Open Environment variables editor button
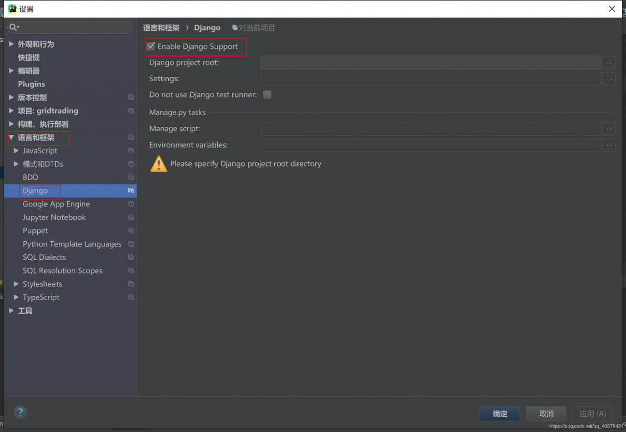The image size is (626, 432). pyautogui.click(x=609, y=145)
